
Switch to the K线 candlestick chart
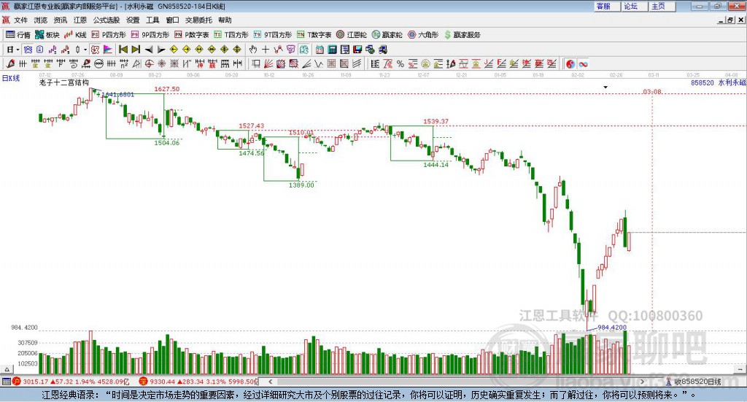click(x=75, y=35)
